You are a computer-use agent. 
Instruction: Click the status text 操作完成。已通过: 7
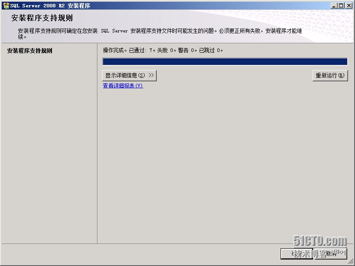point(129,50)
